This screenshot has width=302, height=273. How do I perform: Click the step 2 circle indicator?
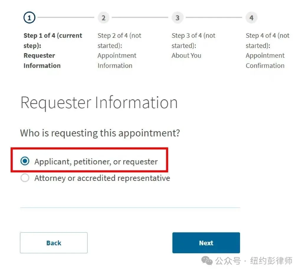coord(104,18)
